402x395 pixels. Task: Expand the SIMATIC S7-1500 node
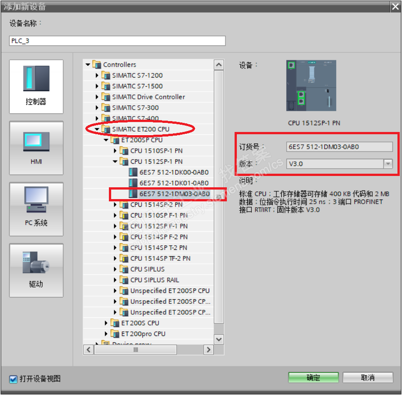tap(97, 86)
